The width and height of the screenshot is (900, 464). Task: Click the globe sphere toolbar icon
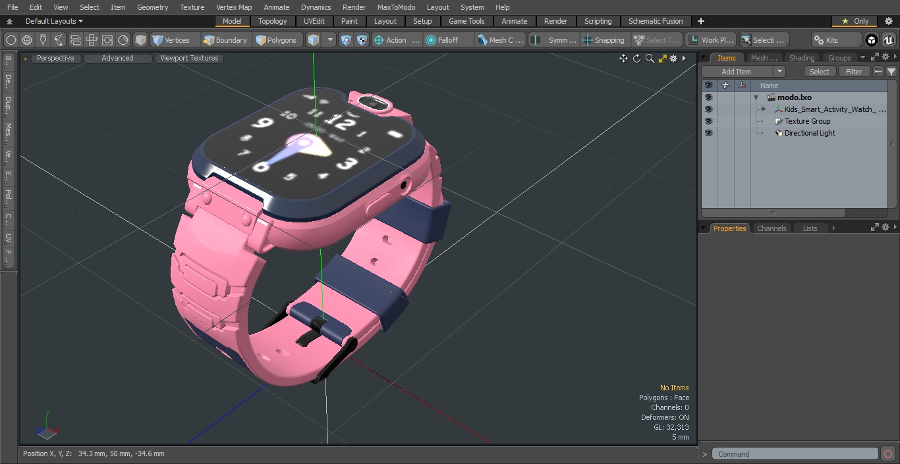click(27, 40)
